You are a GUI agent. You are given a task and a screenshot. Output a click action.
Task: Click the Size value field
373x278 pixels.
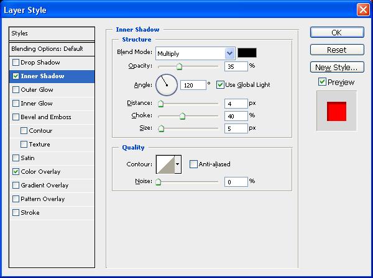click(236, 128)
